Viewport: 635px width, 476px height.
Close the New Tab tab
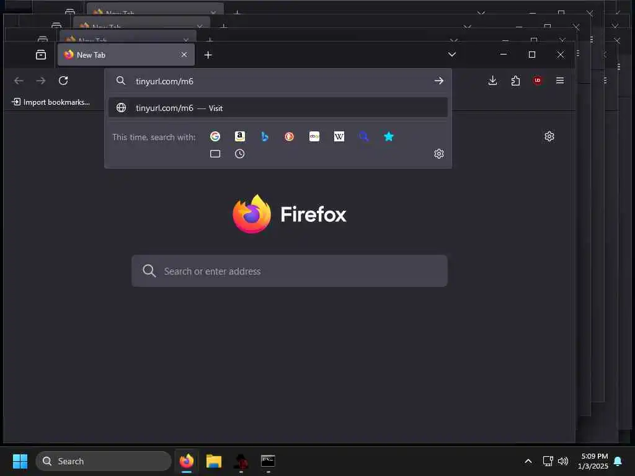point(184,55)
